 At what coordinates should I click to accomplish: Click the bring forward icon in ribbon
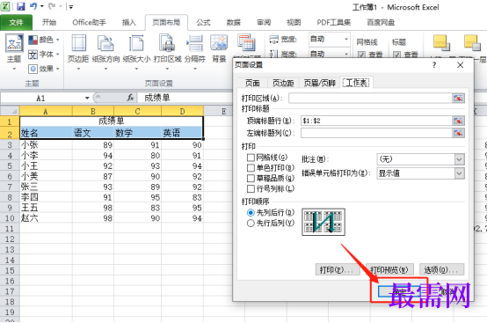441,43
